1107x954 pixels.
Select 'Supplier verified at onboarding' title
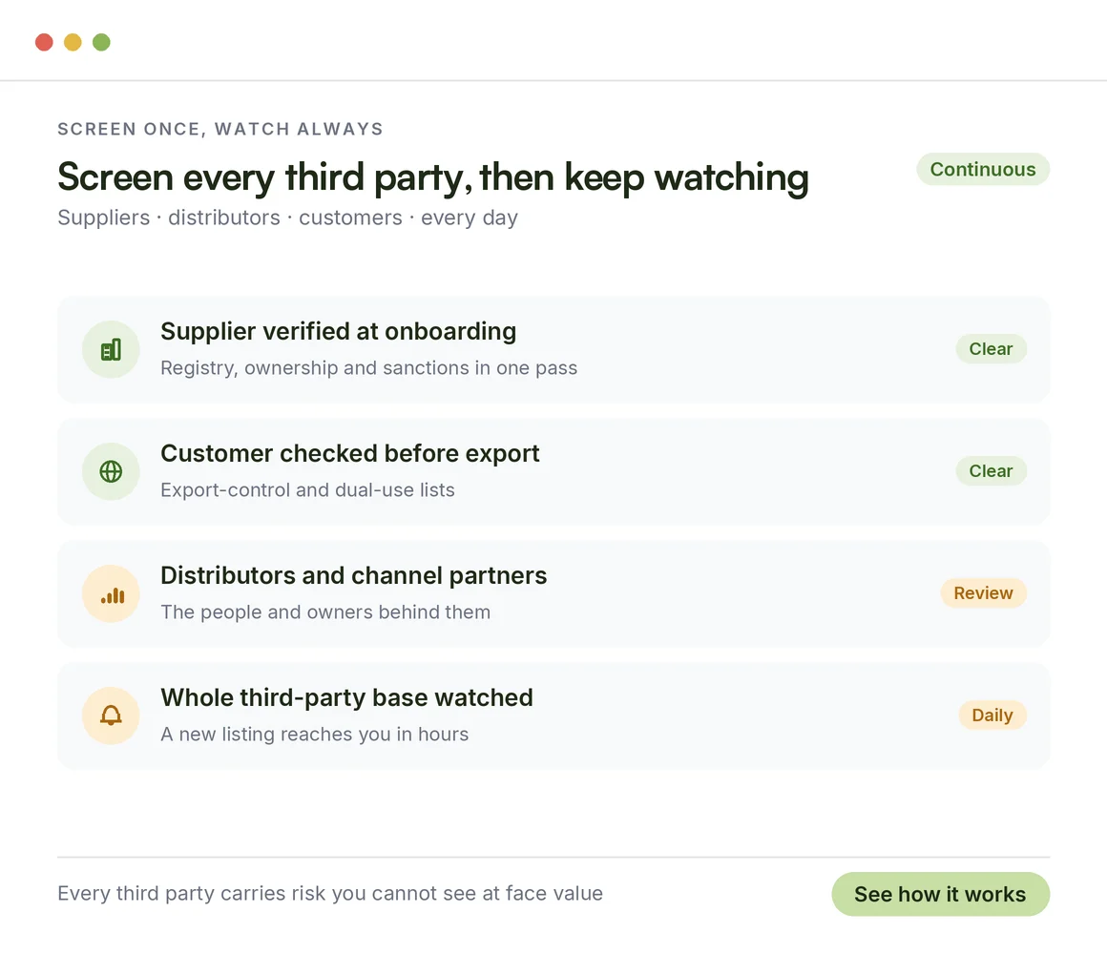(x=338, y=331)
